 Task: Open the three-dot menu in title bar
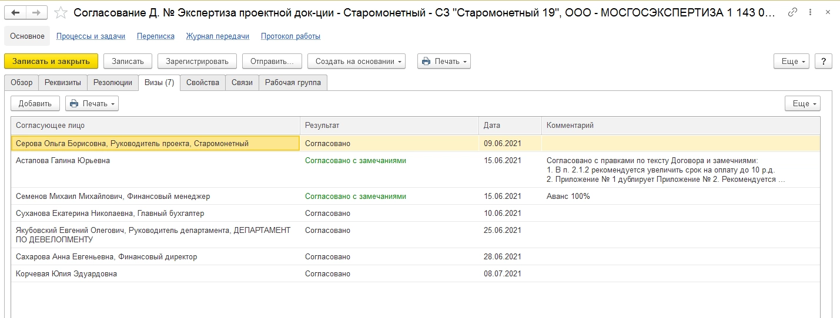click(x=809, y=12)
